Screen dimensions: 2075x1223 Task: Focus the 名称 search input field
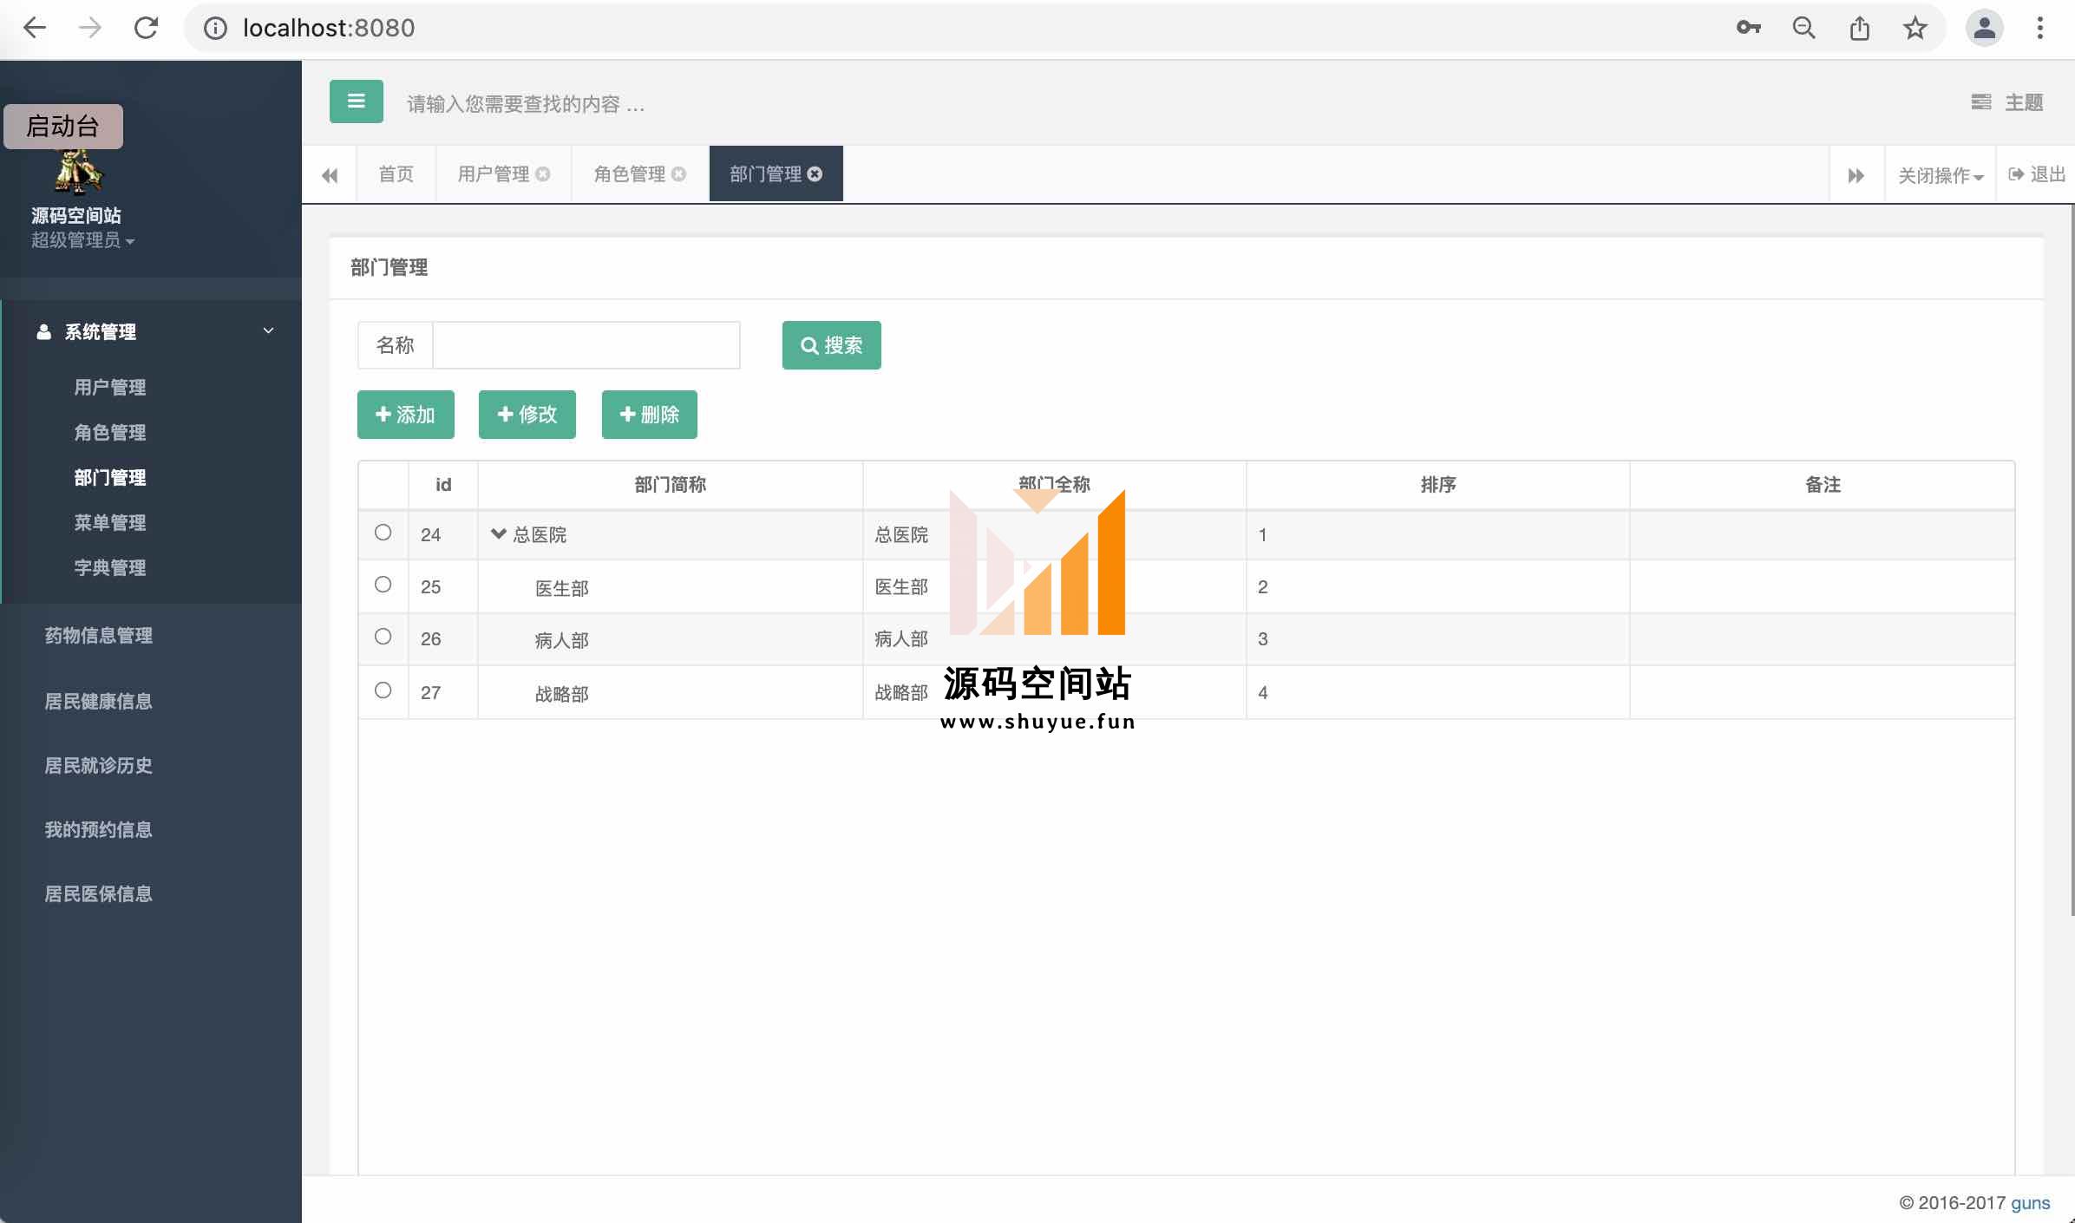coord(586,345)
